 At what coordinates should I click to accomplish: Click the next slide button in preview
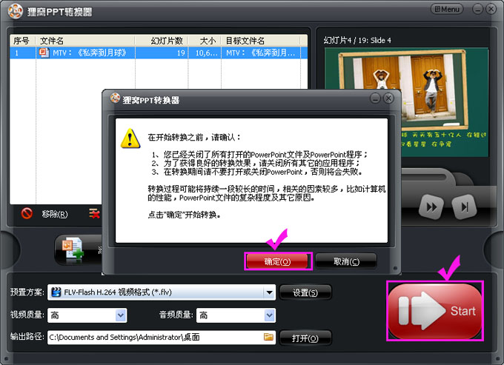[464, 207]
